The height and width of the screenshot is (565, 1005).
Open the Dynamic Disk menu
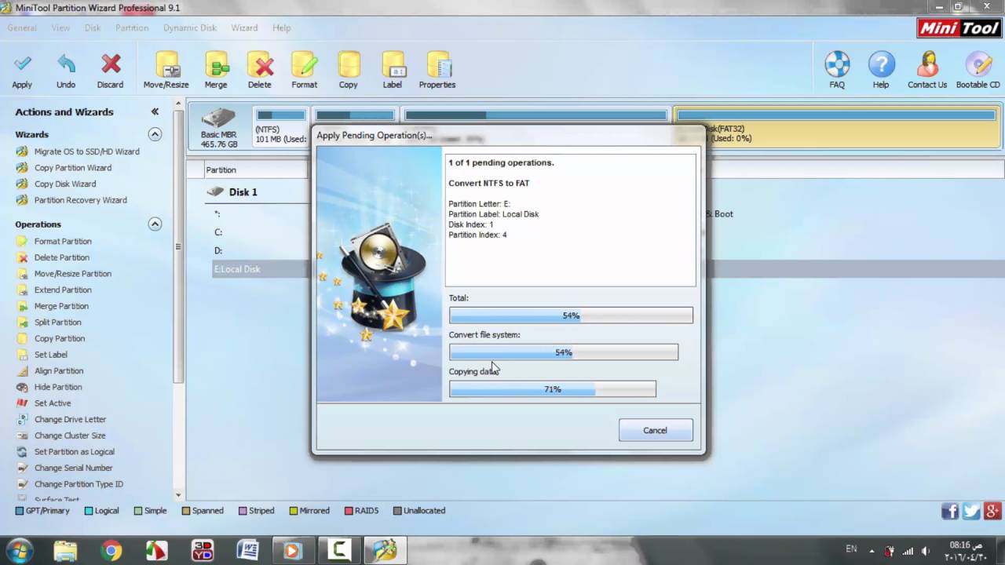[189, 27]
